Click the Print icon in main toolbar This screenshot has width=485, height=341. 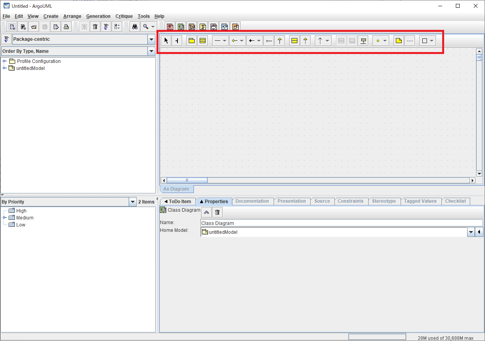pos(67,27)
